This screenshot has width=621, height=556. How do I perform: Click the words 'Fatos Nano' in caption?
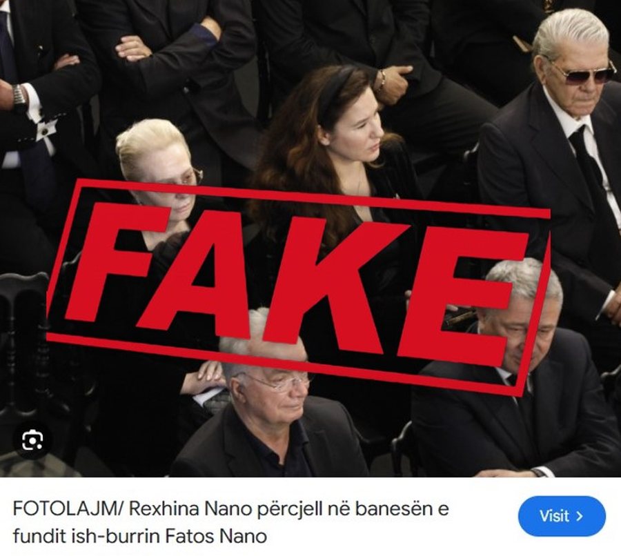[215, 537]
